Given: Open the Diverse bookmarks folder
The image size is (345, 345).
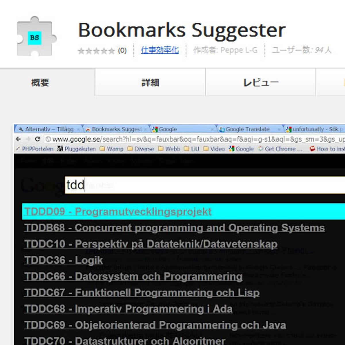Looking at the screenshot, I should 141,149.
